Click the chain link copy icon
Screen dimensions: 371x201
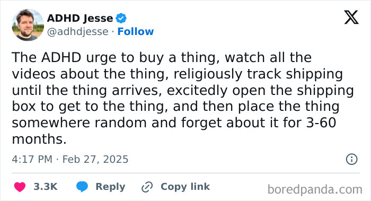point(147,187)
